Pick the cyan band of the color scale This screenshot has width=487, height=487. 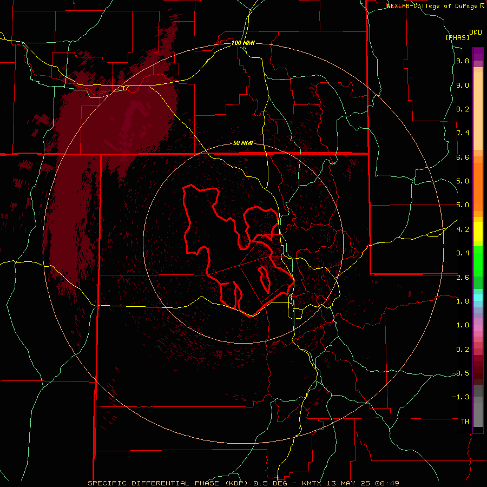tap(478, 297)
